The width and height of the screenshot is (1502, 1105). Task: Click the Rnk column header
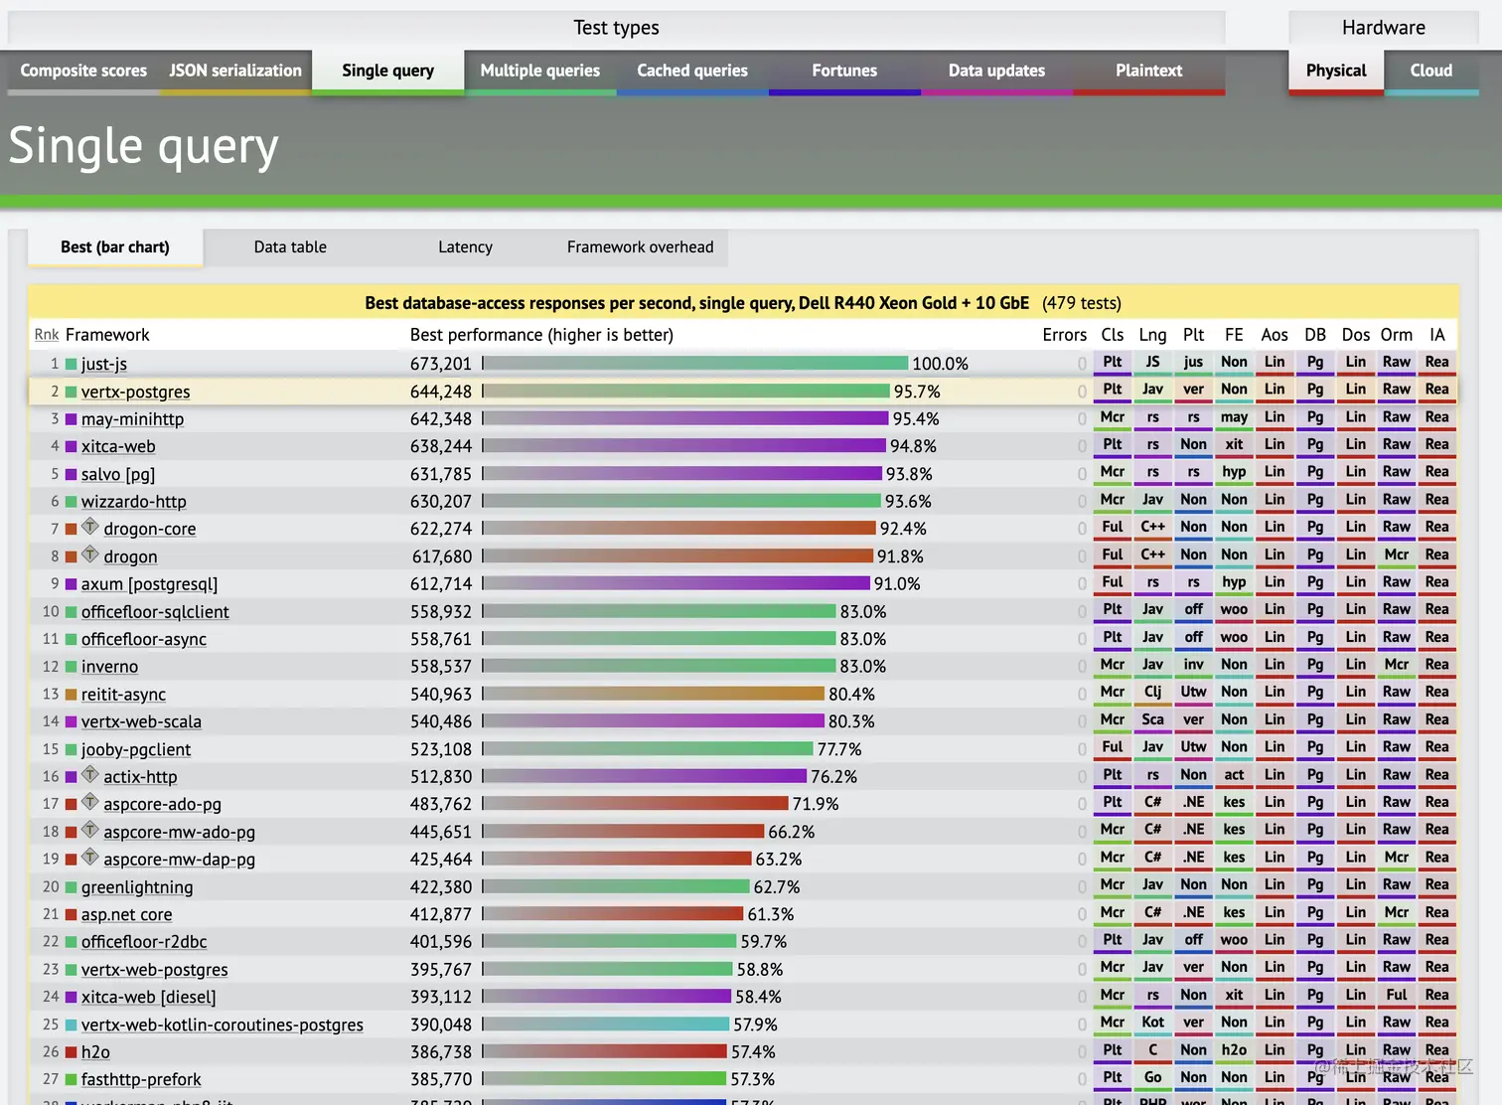[x=47, y=335]
